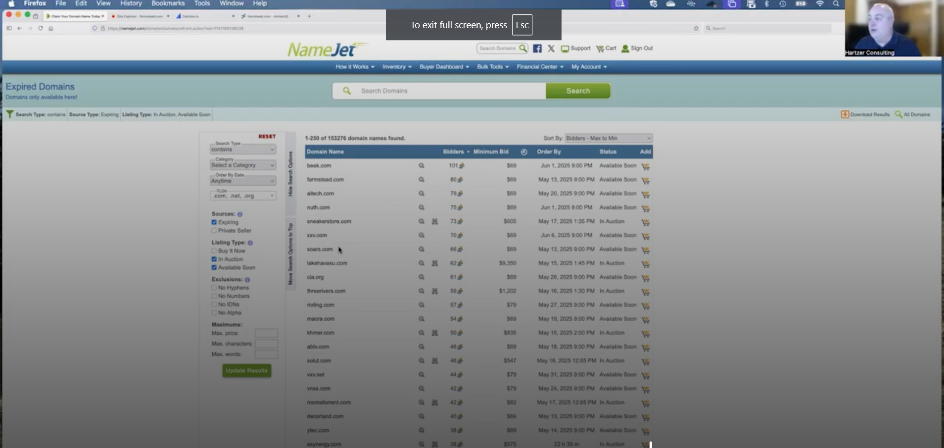Viewport: 944px width, 448px height.
Task: Click Hide Search Options vertical tab
Action: (290, 174)
